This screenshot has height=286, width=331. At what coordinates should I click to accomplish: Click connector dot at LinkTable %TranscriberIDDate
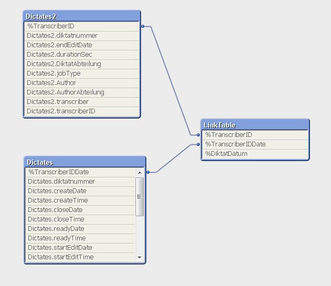pyautogui.click(x=198, y=144)
